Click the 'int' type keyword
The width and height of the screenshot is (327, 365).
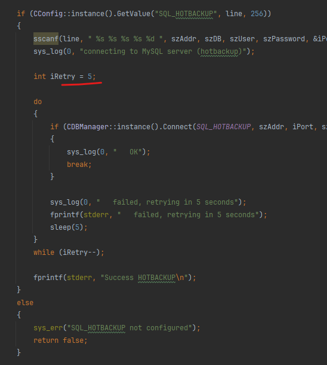coord(40,77)
